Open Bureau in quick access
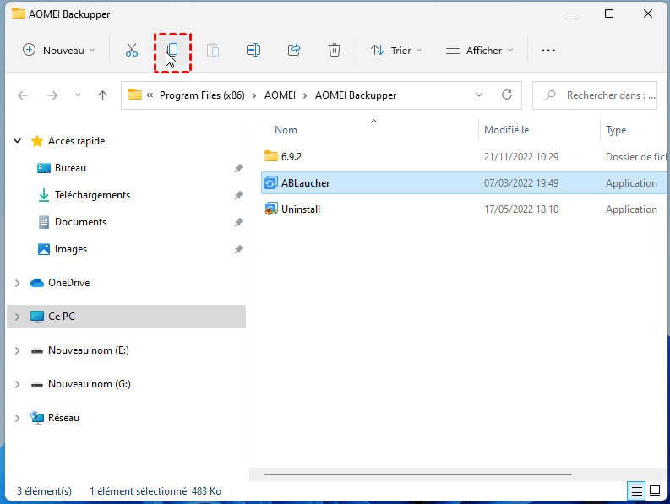The width and height of the screenshot is (670, 504). point(70,168)
